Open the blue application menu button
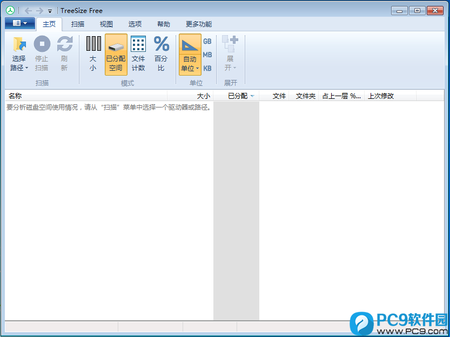 [20, 23]
